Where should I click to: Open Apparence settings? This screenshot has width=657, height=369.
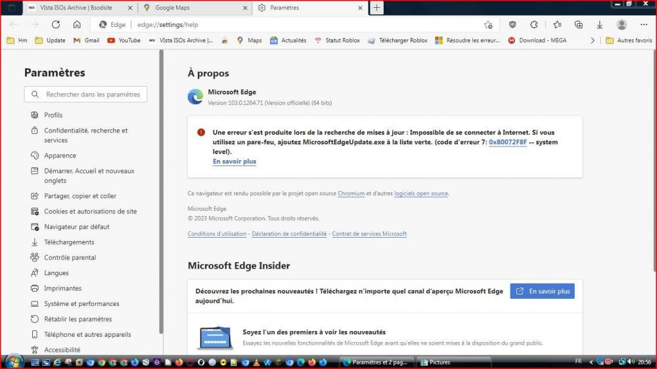[x=60, y=156]
